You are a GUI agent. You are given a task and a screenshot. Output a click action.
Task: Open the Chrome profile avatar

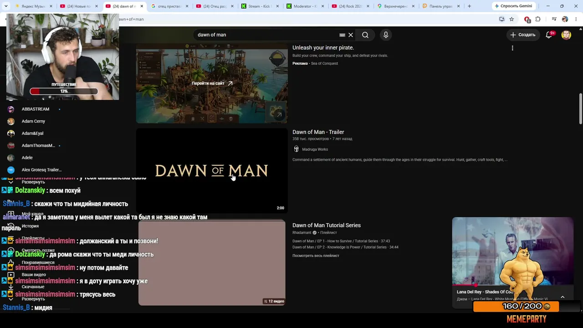[565, 19]
